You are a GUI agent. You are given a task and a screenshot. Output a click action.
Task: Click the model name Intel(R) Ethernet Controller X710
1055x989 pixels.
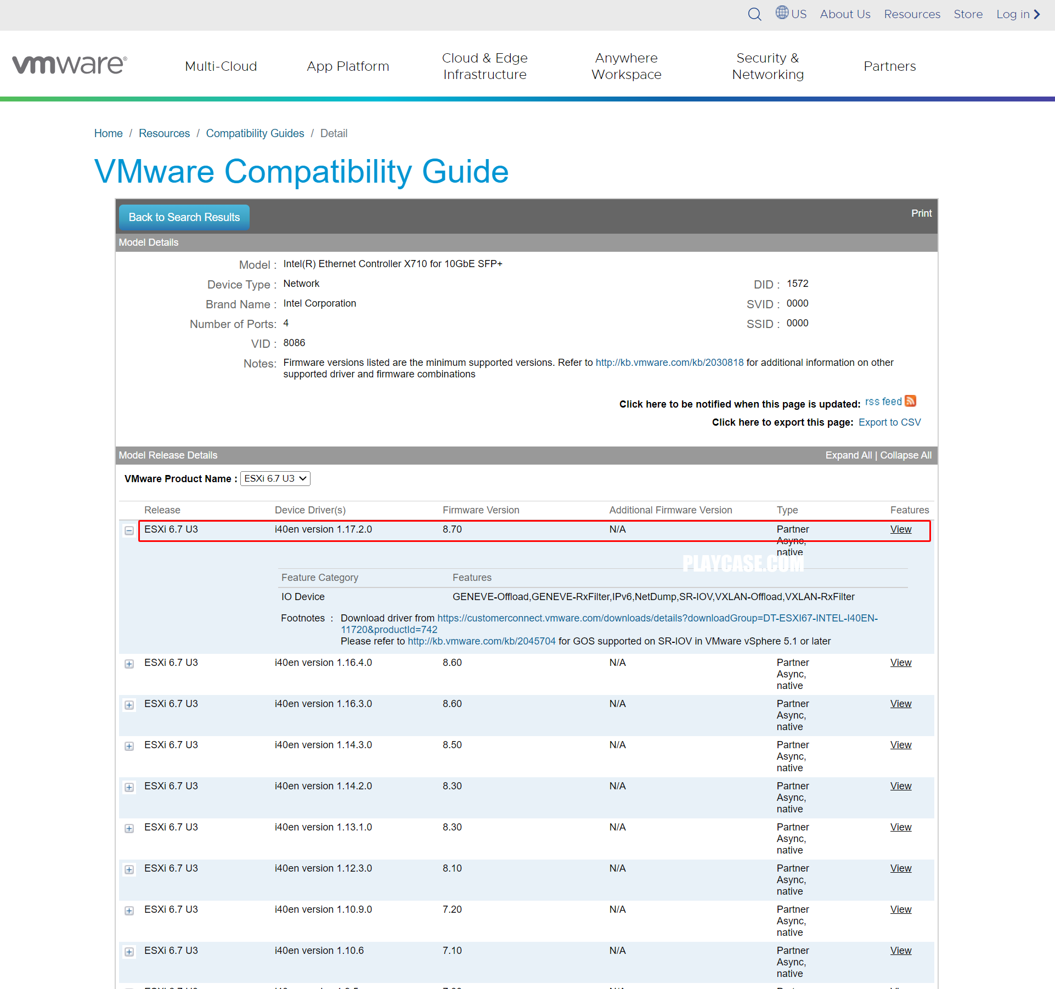(392, 264)
